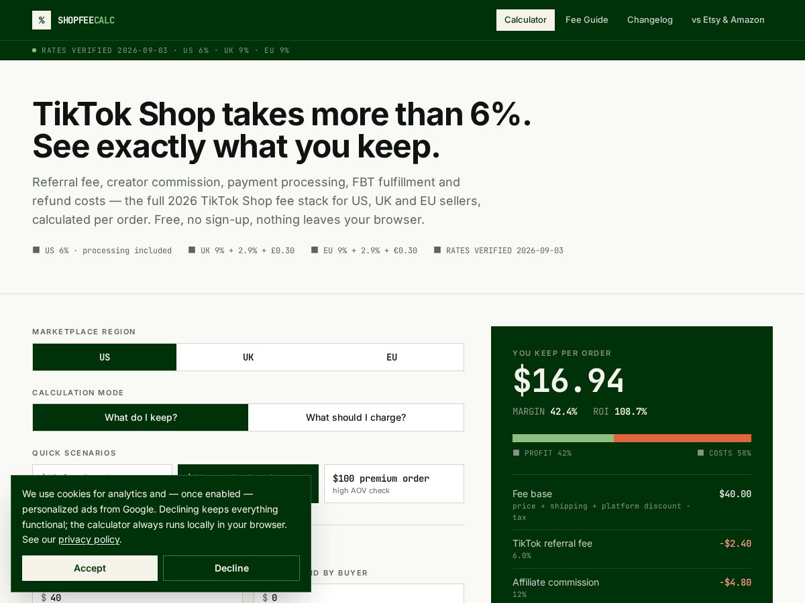Click the MARKETPLACE REGION heading
The height and width of the screenshot is (603, 805).
click(x=84, y=332)
